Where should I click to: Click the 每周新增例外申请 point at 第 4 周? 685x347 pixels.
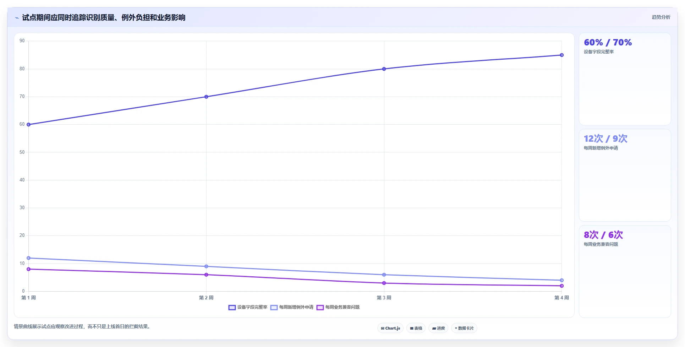[x=562, y=280]
